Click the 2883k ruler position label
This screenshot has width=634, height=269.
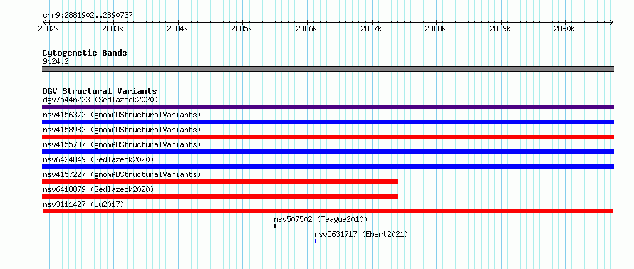[x=113, y=29]
